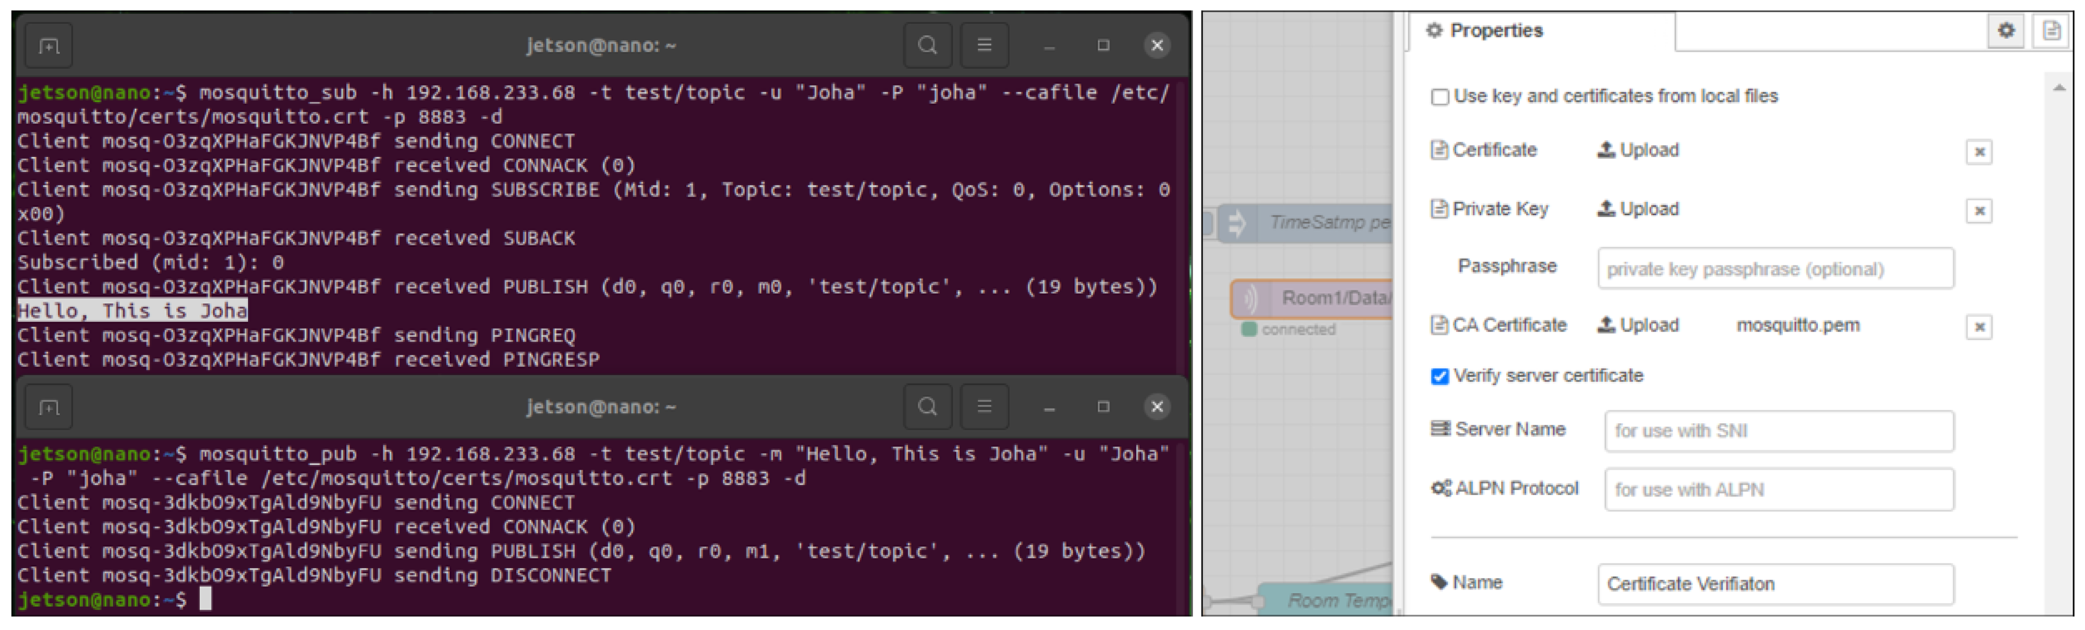The height and width of the screenshot is (630, 2085).
Task: Enable use key and certificates from local files
Action: coord(1439,97)
